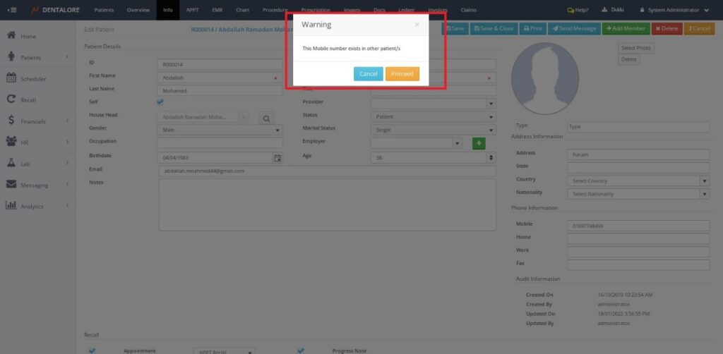Open the Scheduler calendar icon
This screenshot has width=723, height=354.
11,78
